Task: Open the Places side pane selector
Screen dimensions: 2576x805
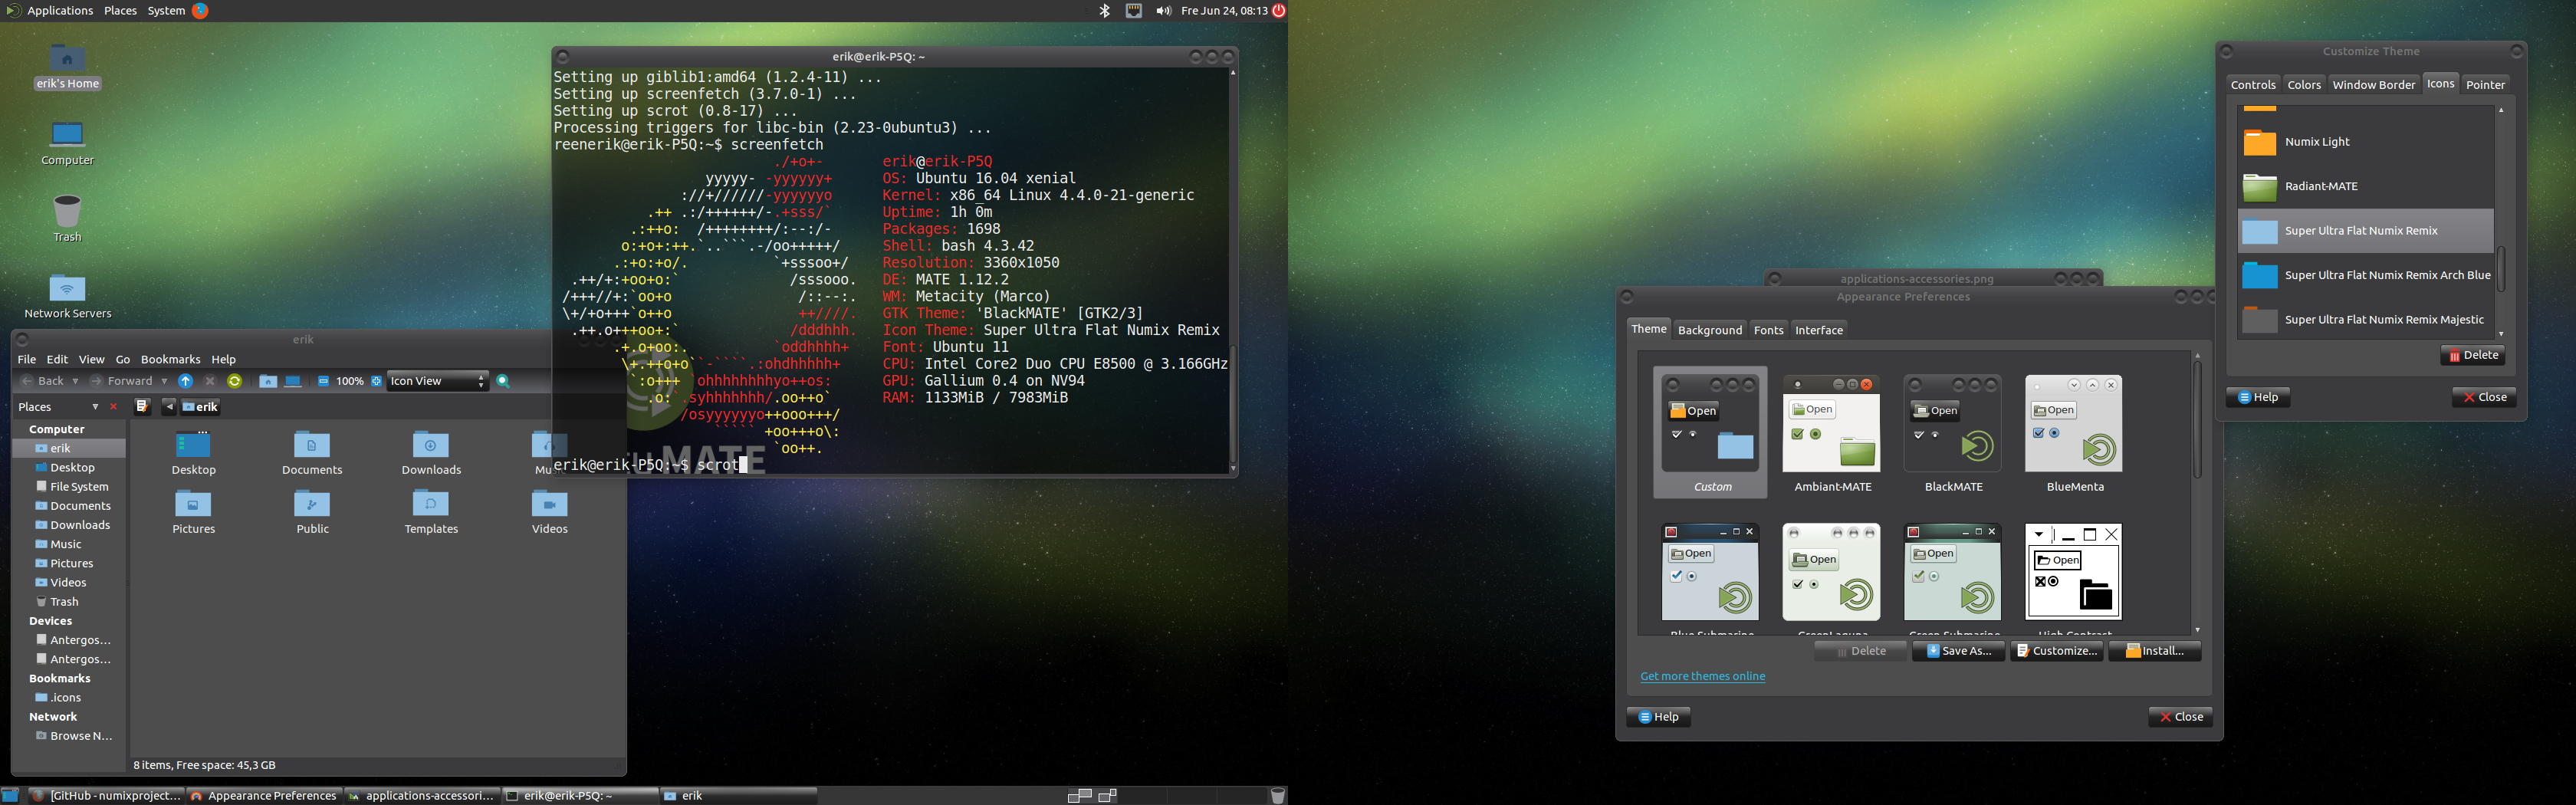Action: point(59,407)
